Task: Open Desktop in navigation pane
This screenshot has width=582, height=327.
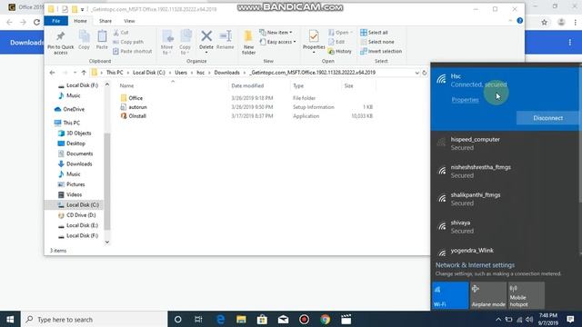Action: click(x=72, y=144)
